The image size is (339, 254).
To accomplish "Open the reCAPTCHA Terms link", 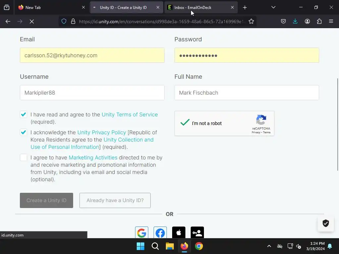I will pos(266,132).
